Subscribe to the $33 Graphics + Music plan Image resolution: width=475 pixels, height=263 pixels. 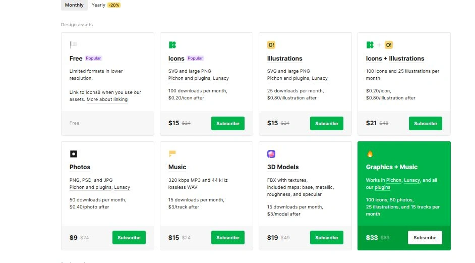pos(425,238)
